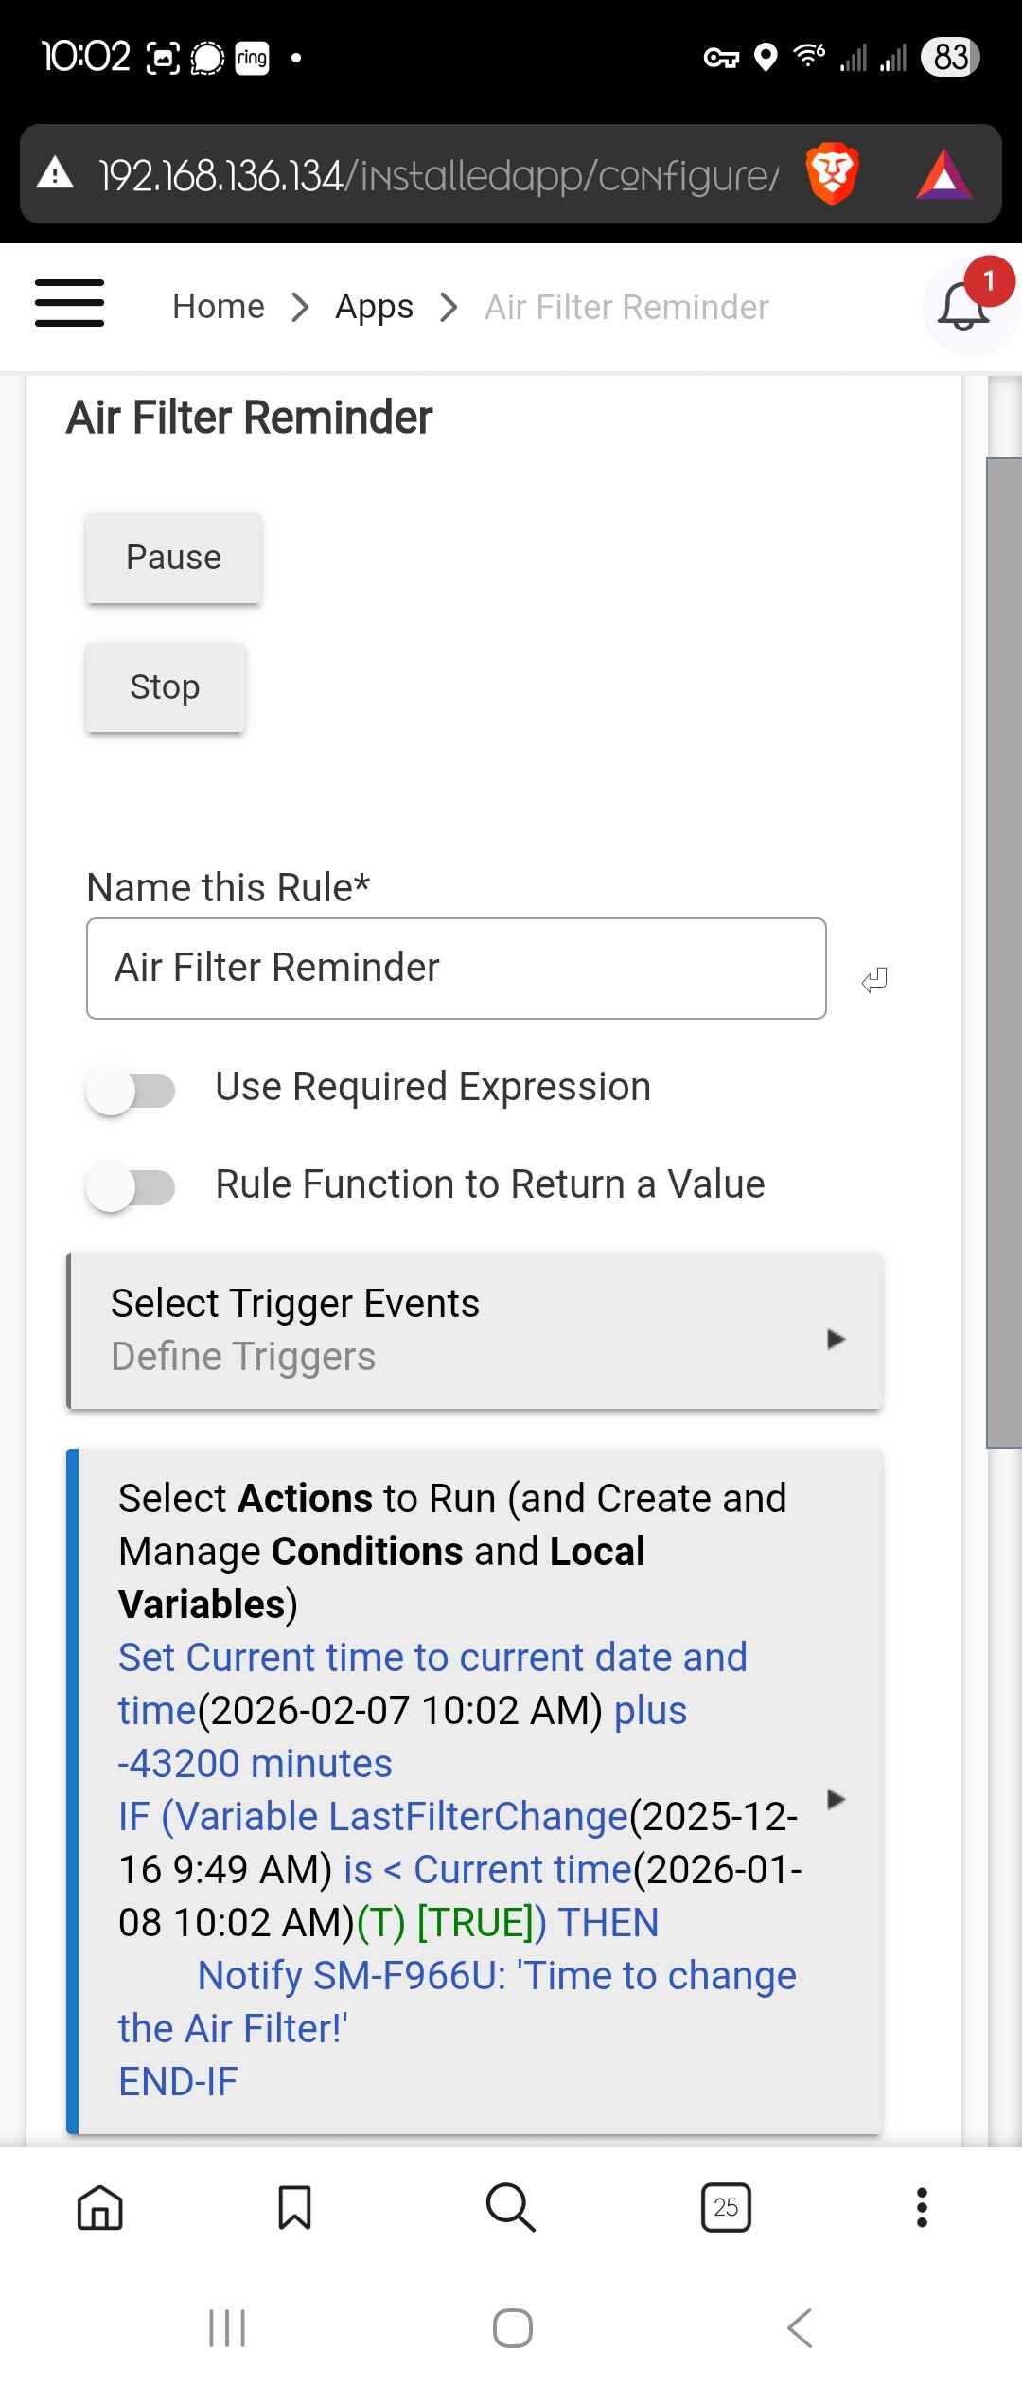Open the notifications bell
The height and width of the screenshot is (2386, 1022).
[963, 307]
